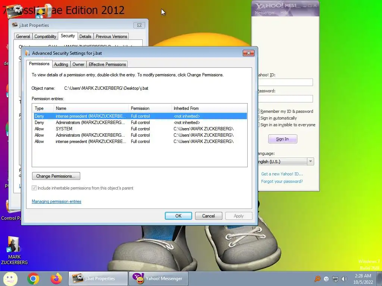382x286 pixels.
Task: Sort entries by the Type column header
Action: pyautogui.click(x=43, y=108)
